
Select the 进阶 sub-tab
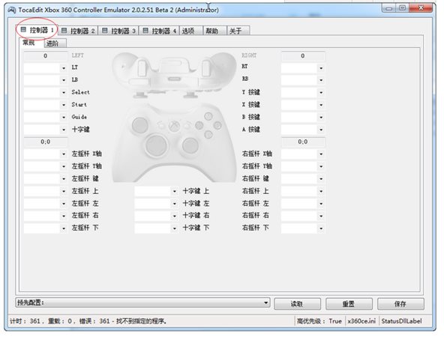click(x=55, y=43)
